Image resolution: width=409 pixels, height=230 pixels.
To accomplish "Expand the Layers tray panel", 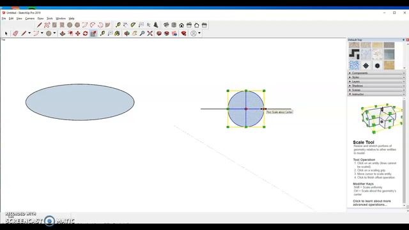I will click(376, 81).
